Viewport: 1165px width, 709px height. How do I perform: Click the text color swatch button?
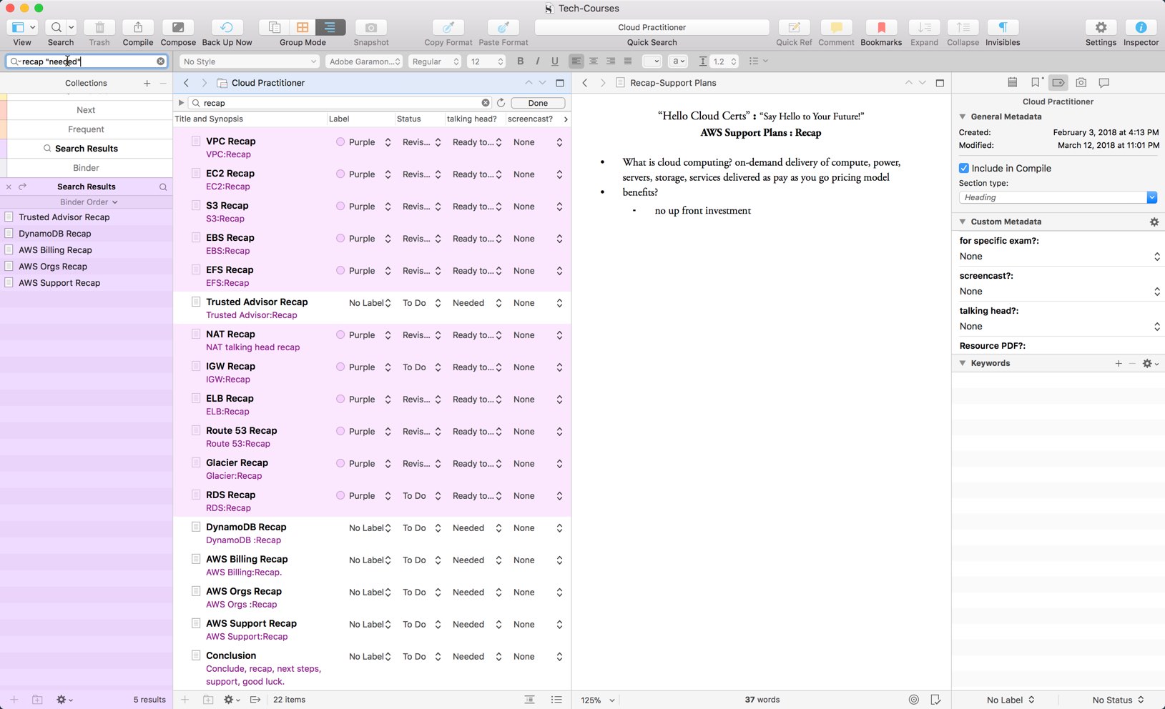651,61
